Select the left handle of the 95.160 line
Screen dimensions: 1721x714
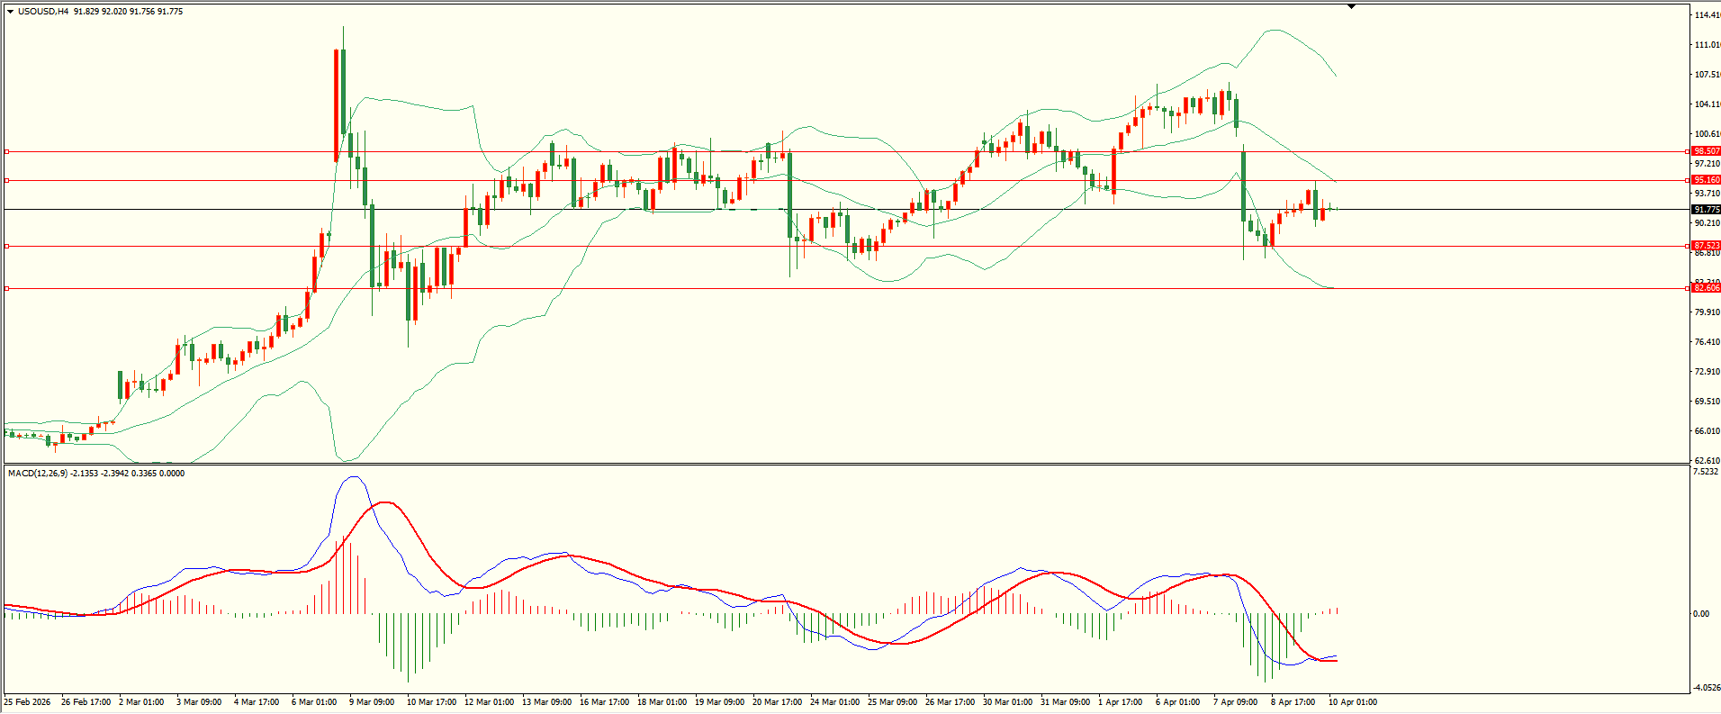7,180
